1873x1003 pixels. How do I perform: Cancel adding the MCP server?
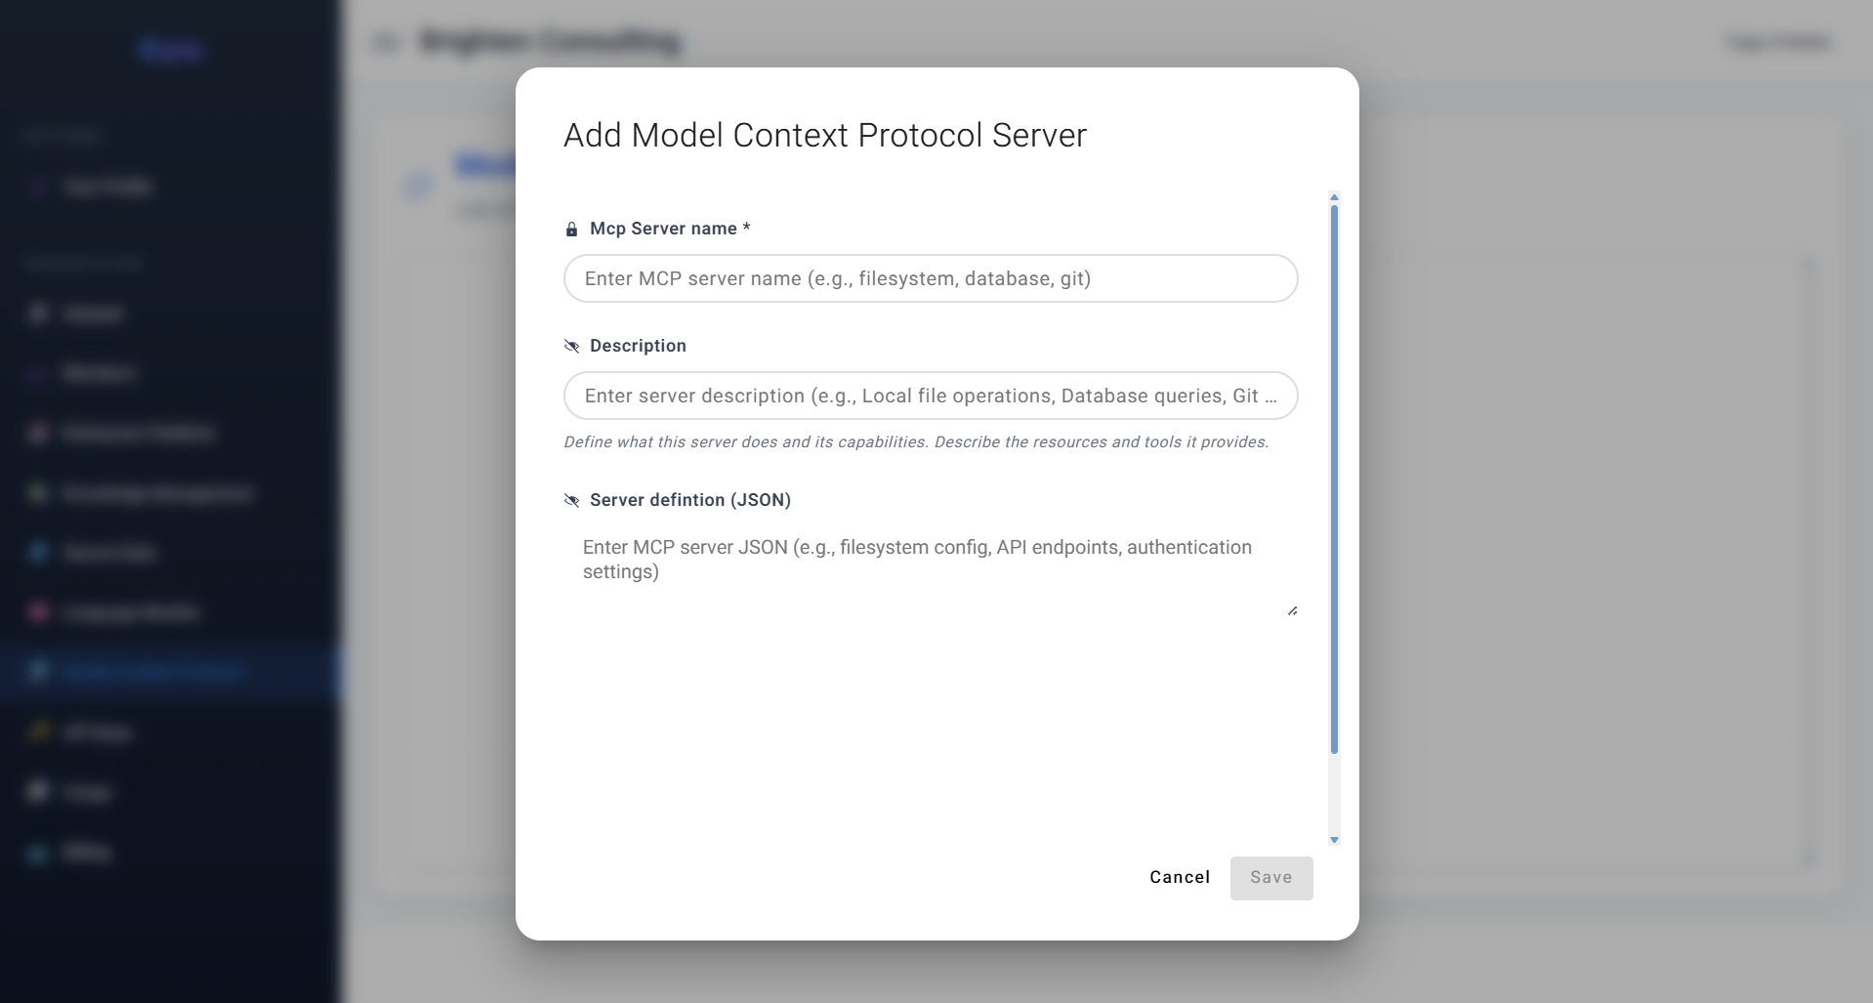[1180, 877]
